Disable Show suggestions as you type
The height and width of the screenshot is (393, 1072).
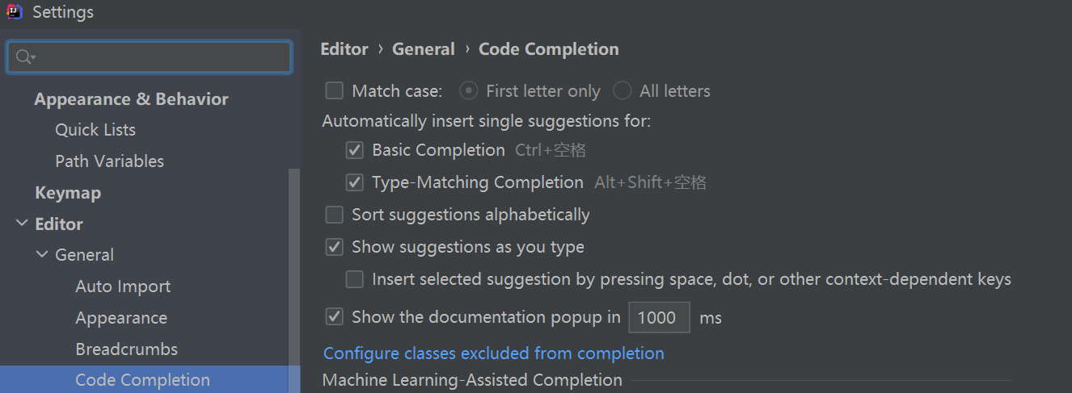click(335, 247)
